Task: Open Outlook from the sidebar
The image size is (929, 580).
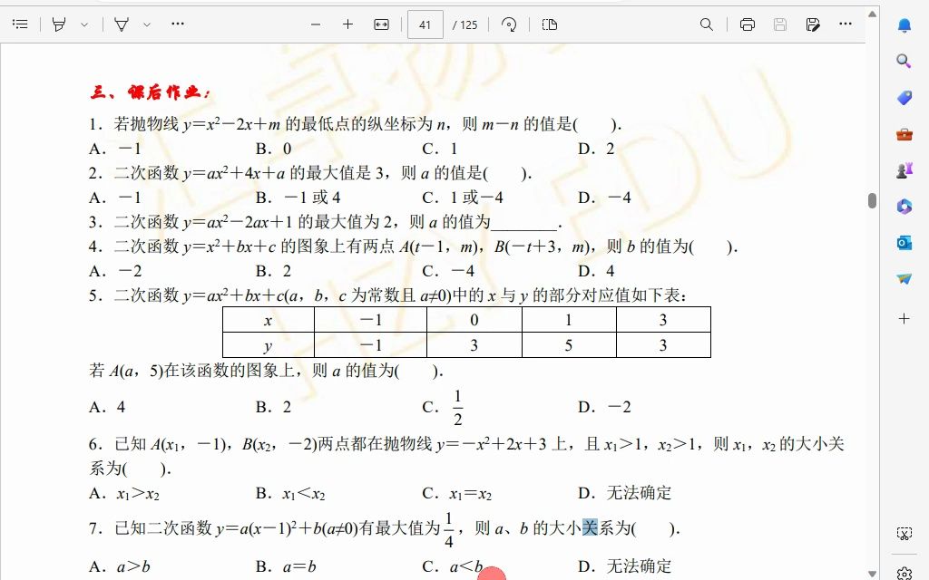Action: (x=904, y=242)
